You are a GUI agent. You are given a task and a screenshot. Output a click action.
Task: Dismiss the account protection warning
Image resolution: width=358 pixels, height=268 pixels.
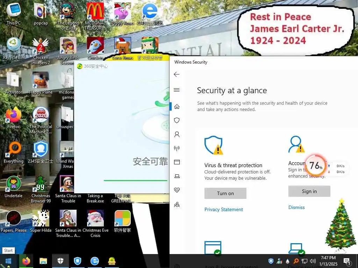click(x=296, y=207)
